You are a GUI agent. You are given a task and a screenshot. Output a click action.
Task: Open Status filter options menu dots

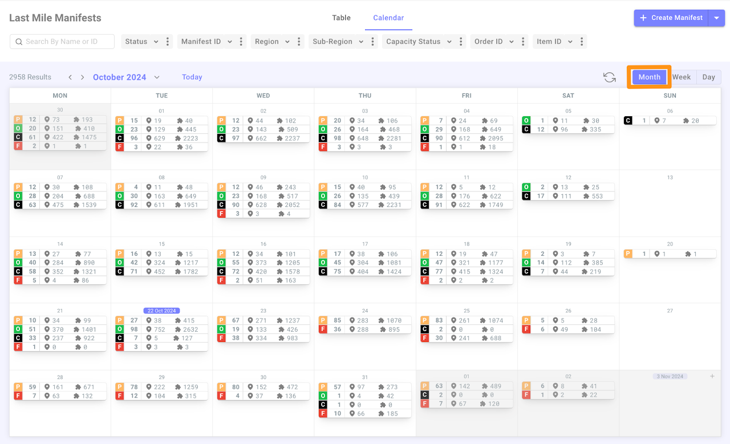(x=167, y=42)
